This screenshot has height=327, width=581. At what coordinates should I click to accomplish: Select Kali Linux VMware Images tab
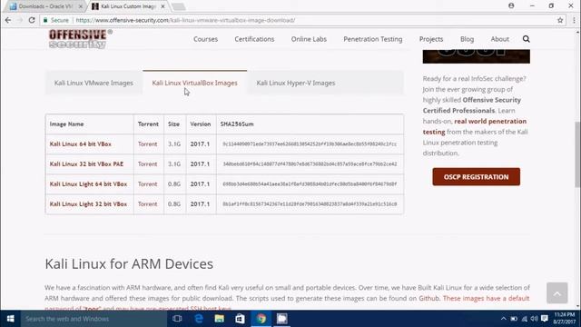(94, 83)
